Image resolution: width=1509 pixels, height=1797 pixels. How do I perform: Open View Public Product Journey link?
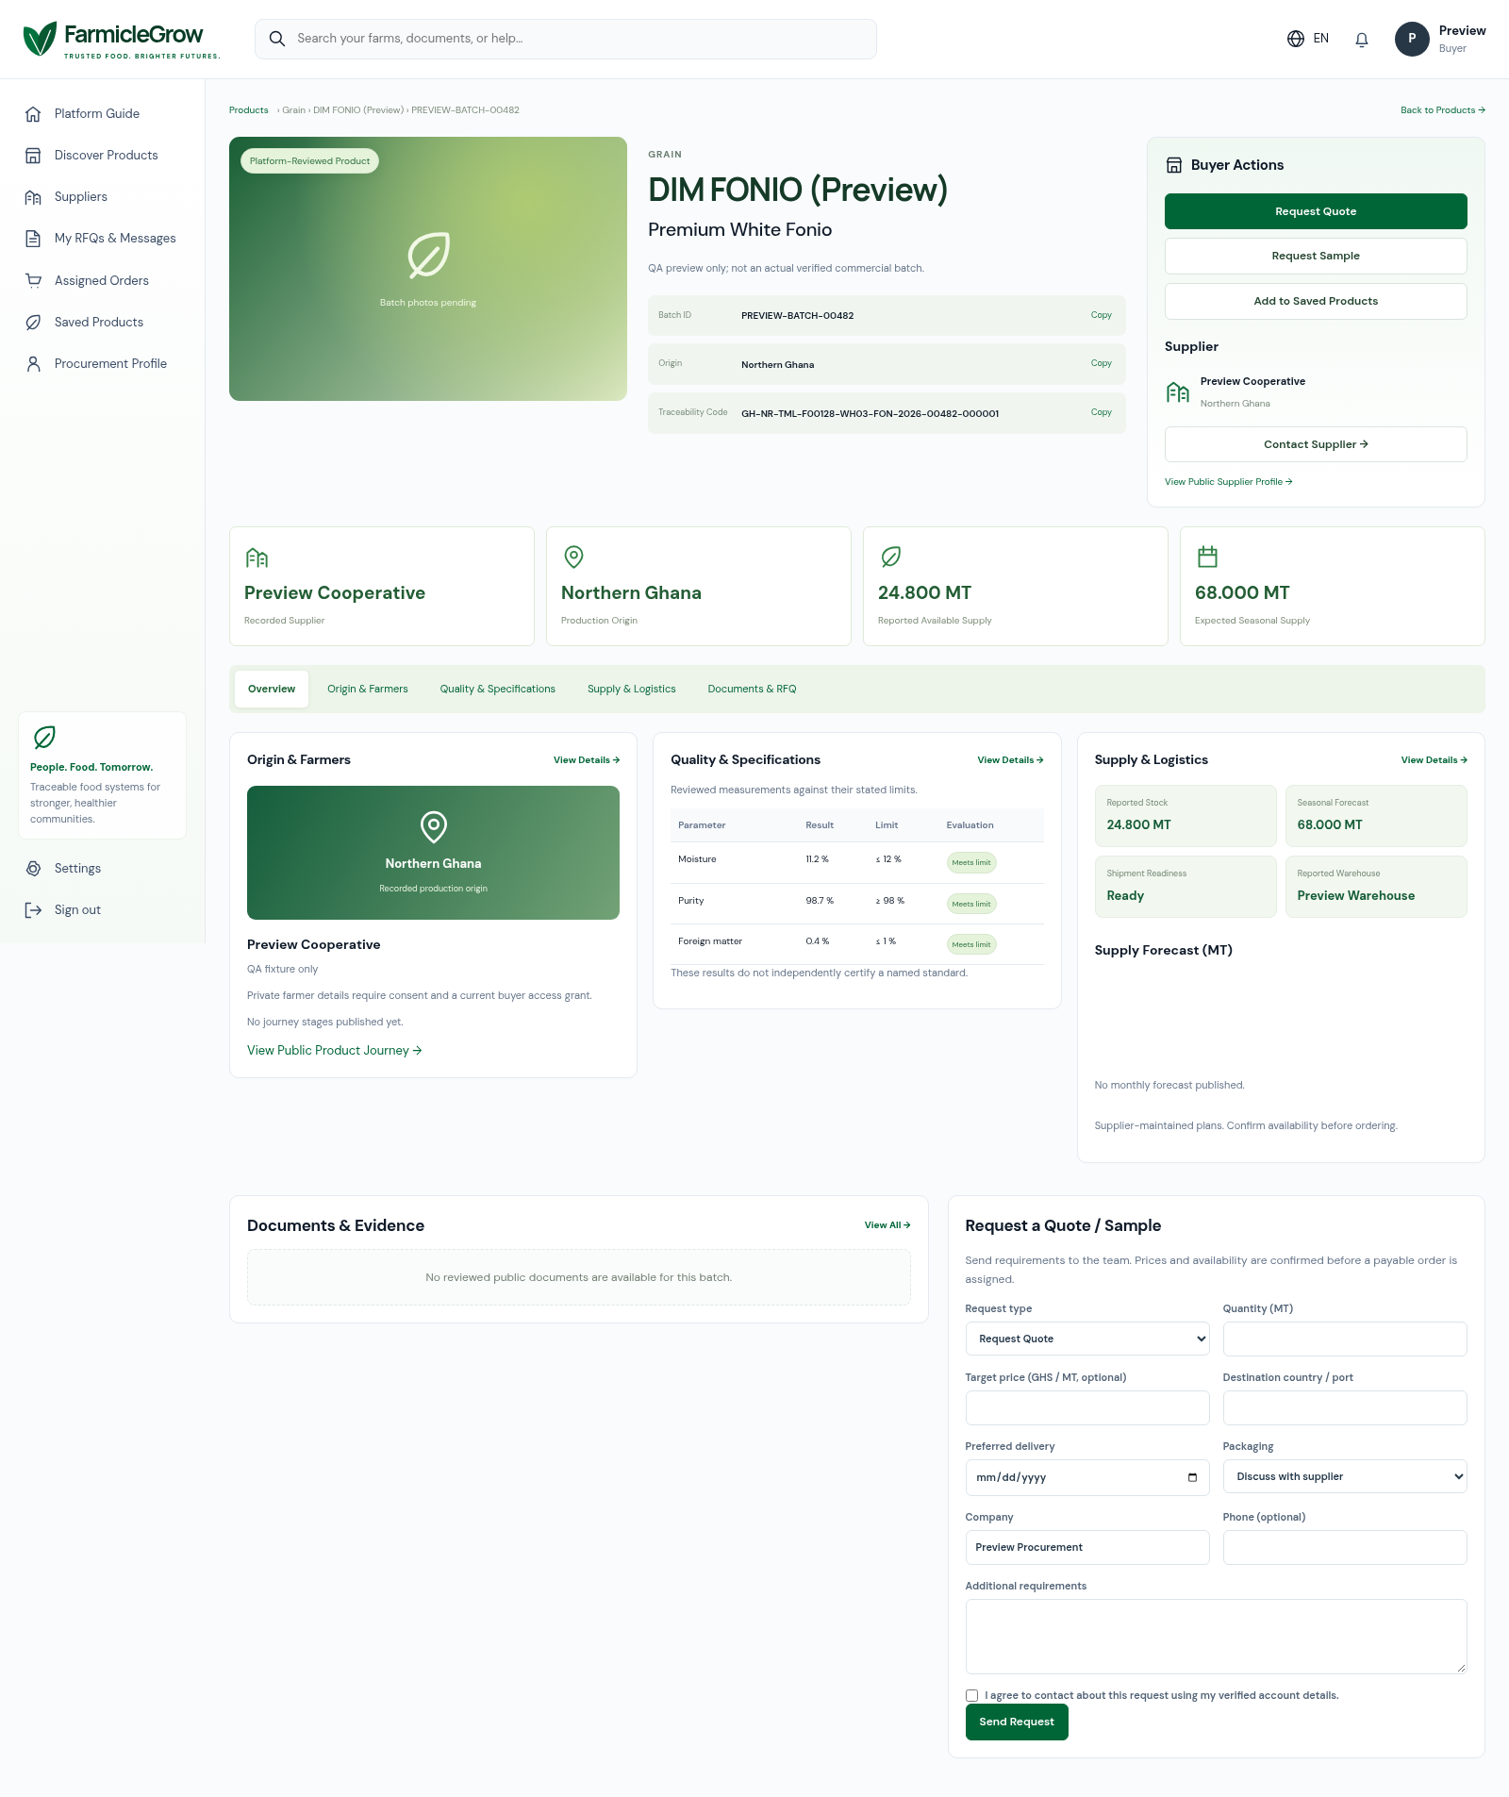(x=335, y=1051)
